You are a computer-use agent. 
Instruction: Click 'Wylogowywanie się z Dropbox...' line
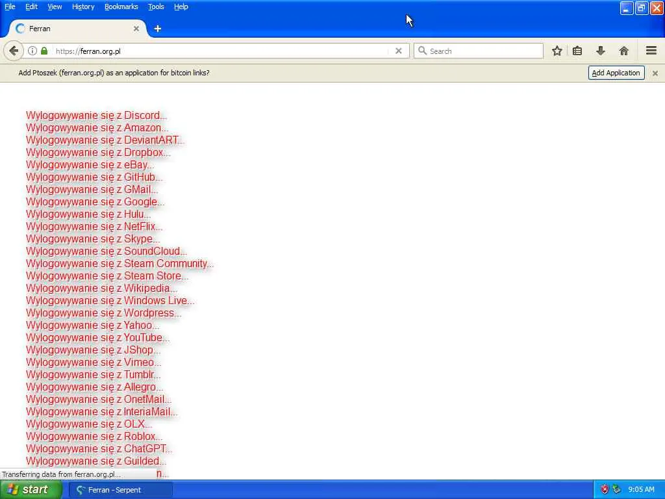point(99,152)
